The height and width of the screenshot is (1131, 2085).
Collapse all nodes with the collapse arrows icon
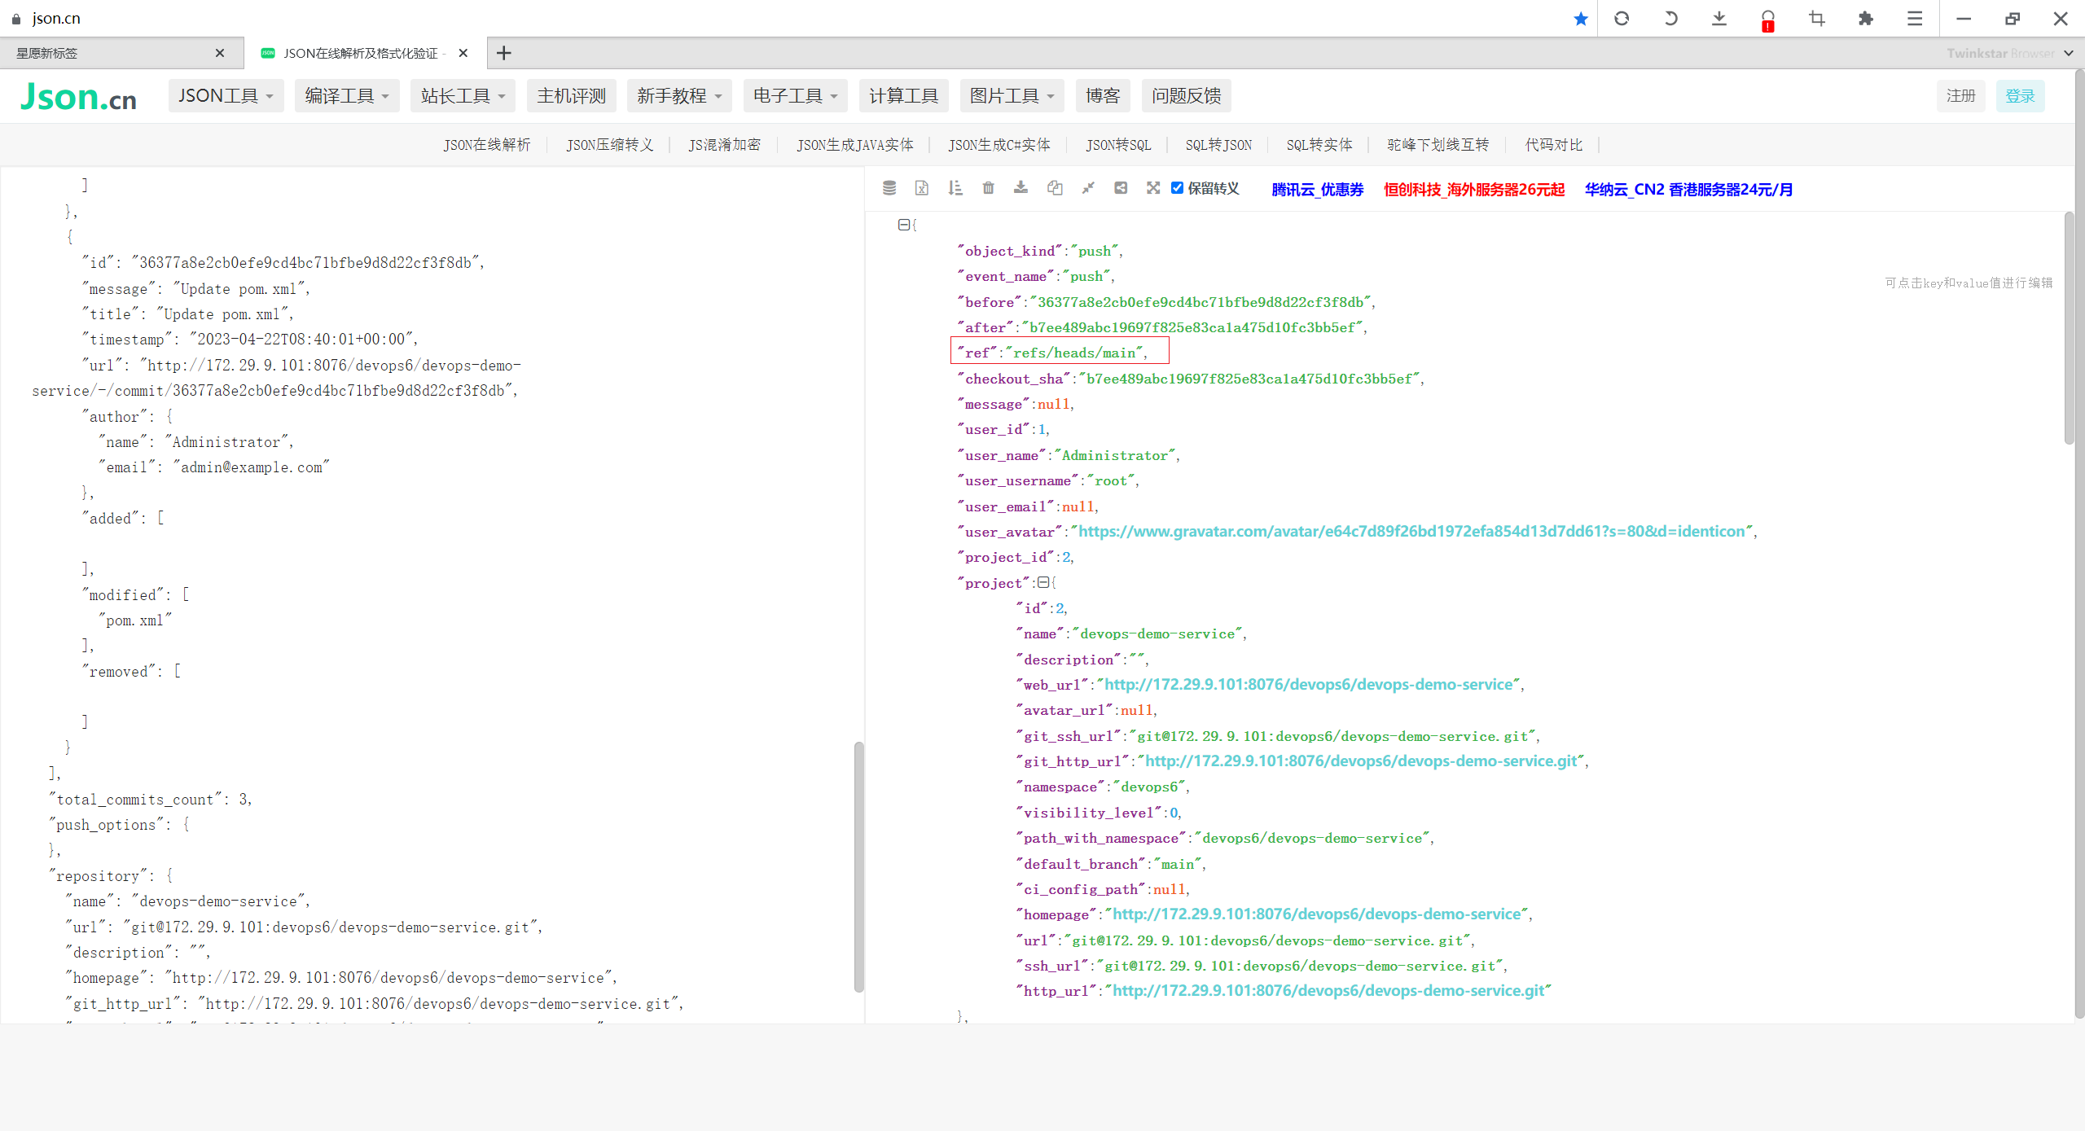point(1088,188)
